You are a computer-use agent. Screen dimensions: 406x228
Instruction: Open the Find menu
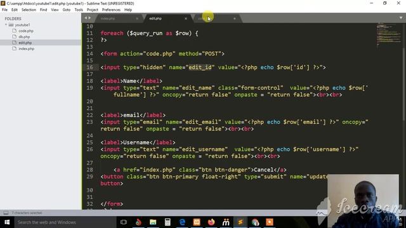pyautogui.click(x=44, y=9)
